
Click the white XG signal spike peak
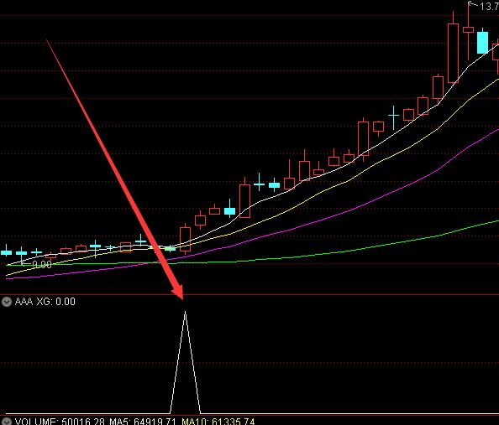coord(185,313)
